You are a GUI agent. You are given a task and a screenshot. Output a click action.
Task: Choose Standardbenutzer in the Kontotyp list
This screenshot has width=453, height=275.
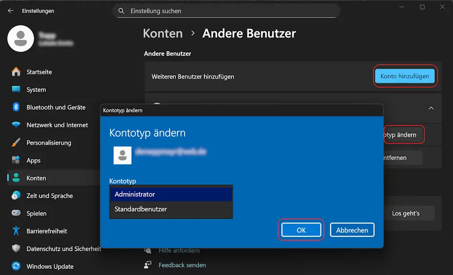[x=171, y=209]
